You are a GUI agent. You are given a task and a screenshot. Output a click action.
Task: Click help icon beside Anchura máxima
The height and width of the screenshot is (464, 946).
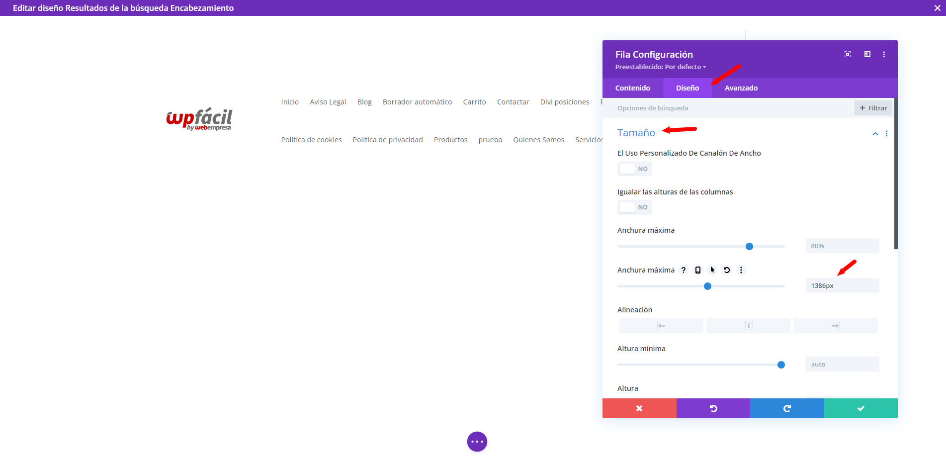coord(684,270)
